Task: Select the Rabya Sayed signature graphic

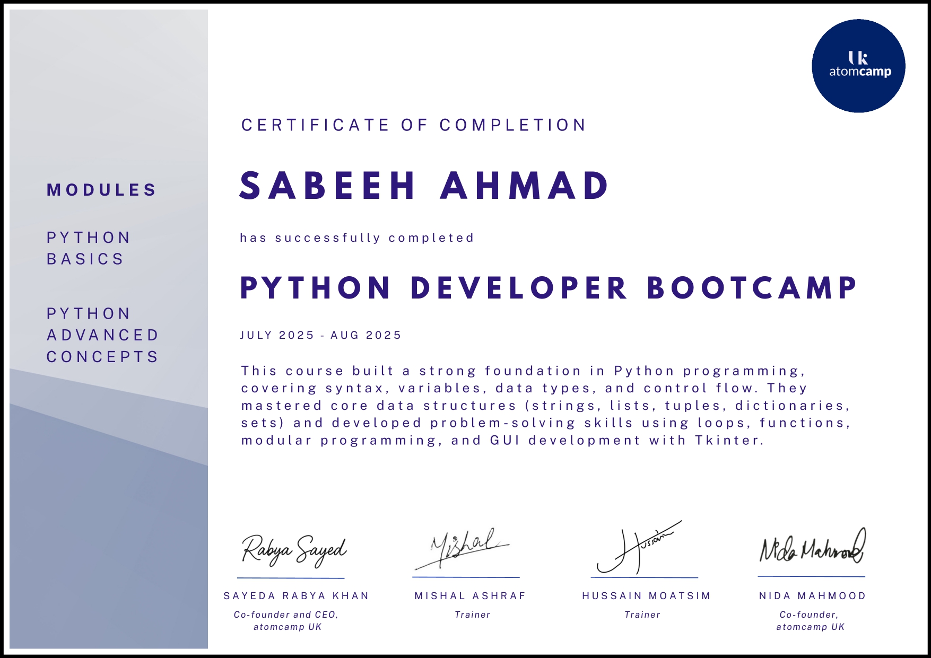Action: tap(294, 551)
